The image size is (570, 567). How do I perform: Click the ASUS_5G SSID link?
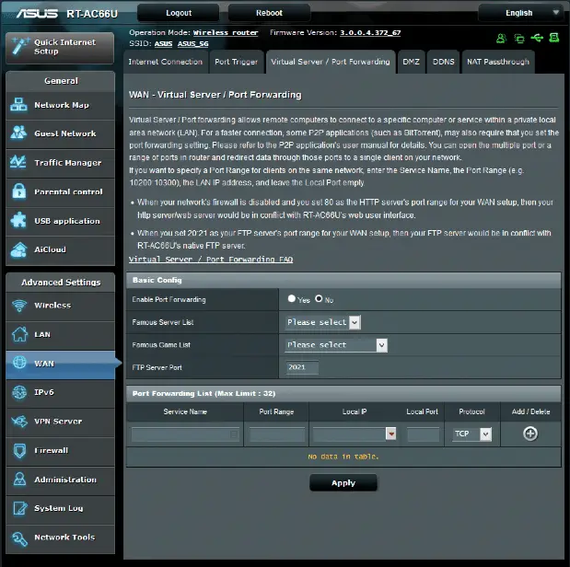coord(193,43)
